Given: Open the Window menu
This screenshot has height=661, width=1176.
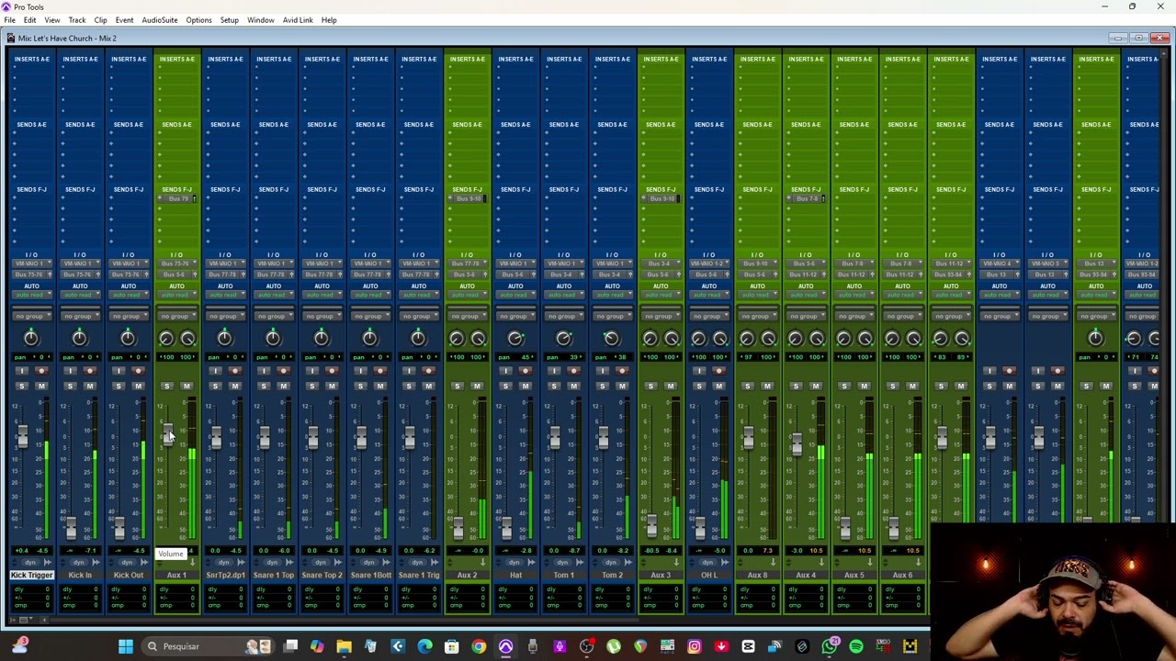Looking at the screenshot, I should (x=261, y=20).
